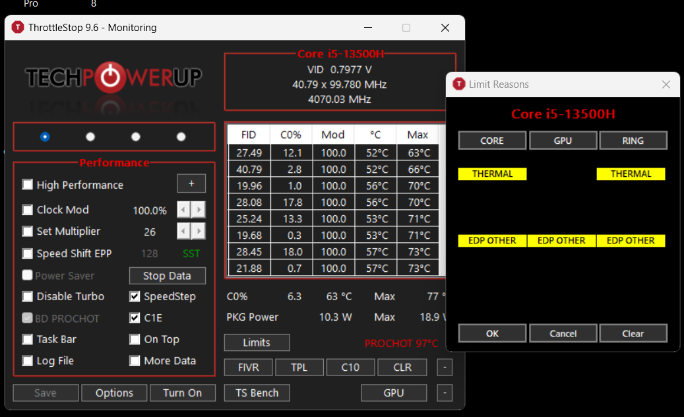This screenshot has width=684, height=417.
Task: Click the Mod column header
Action: pos(333,135)
